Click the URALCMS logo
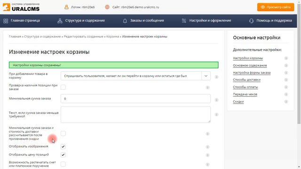 (x=21, y=7)
